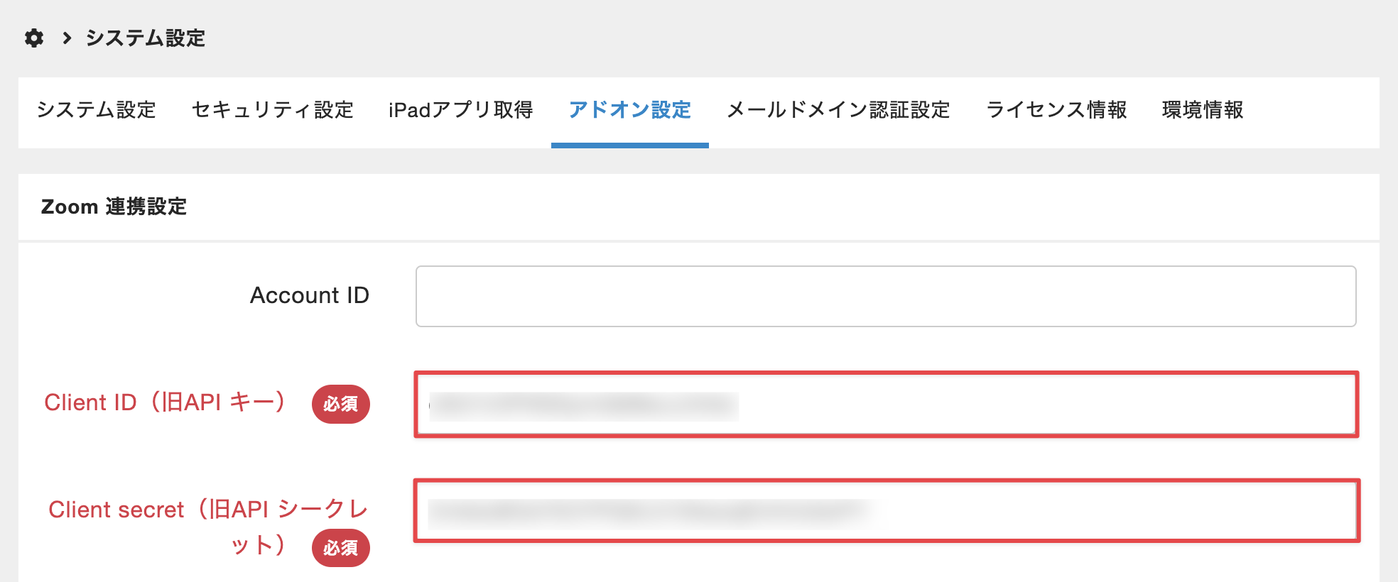1398x582 pixels.
Task: Click the Account ID label
Action: [310, 295]
